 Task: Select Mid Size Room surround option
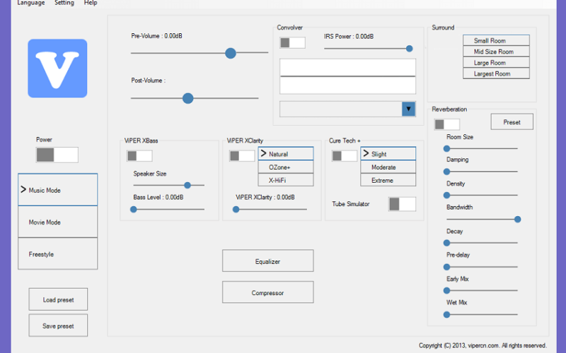click(497, 51)
